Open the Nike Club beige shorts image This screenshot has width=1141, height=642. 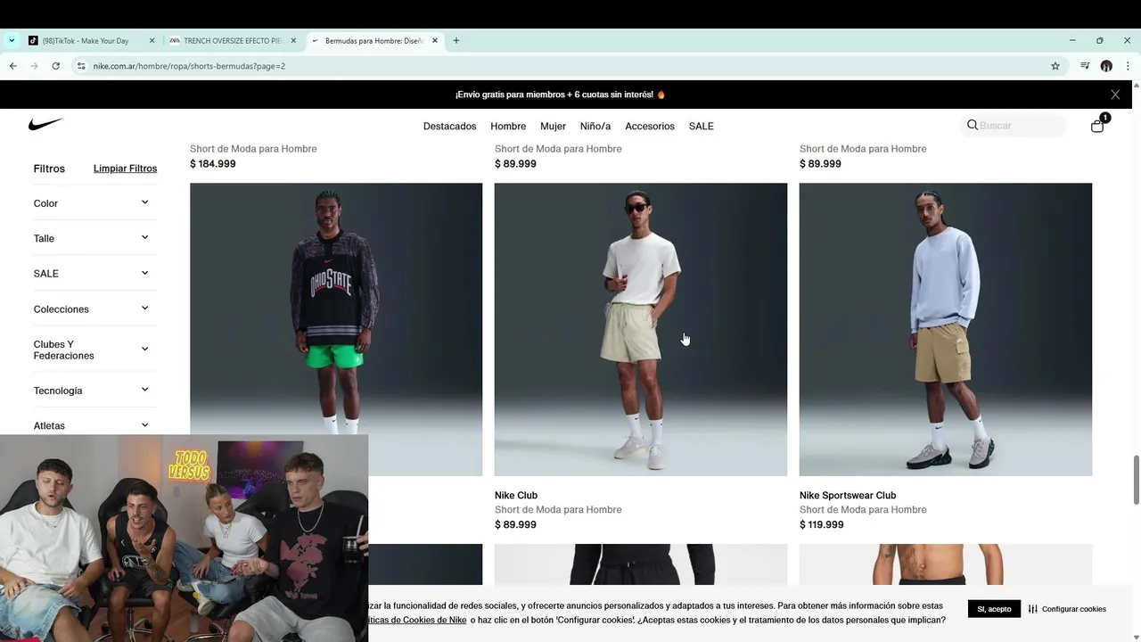pos(641,329)
